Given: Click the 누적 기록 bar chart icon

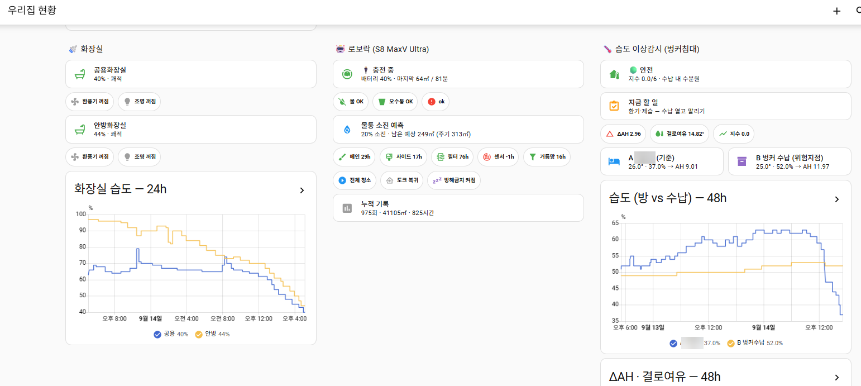Looking at the screenshot, I should click(x=347, y=208).
